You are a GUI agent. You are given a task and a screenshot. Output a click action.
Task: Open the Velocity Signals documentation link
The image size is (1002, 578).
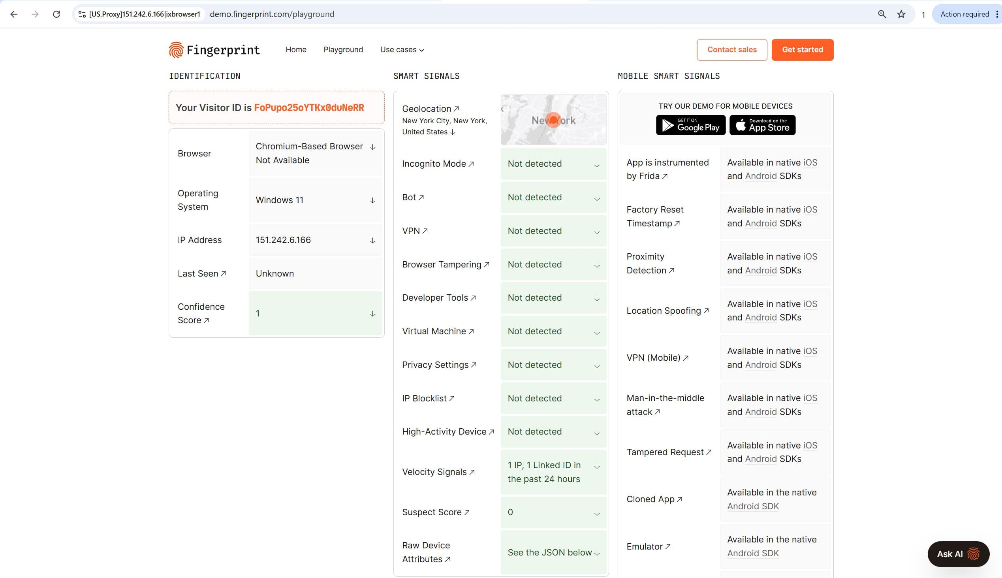point(438,472)
